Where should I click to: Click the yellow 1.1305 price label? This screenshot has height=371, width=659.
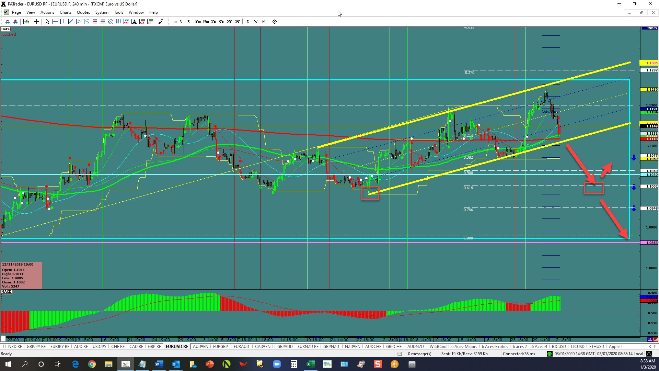(649, 63)
